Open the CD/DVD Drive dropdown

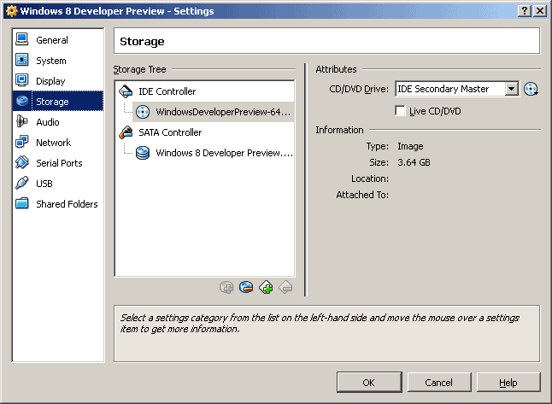[x=457, y=89]
